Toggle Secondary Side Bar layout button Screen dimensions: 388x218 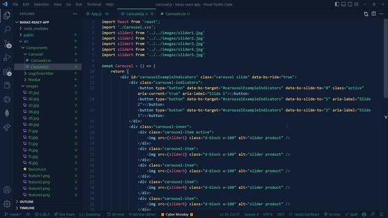(350, 4)
